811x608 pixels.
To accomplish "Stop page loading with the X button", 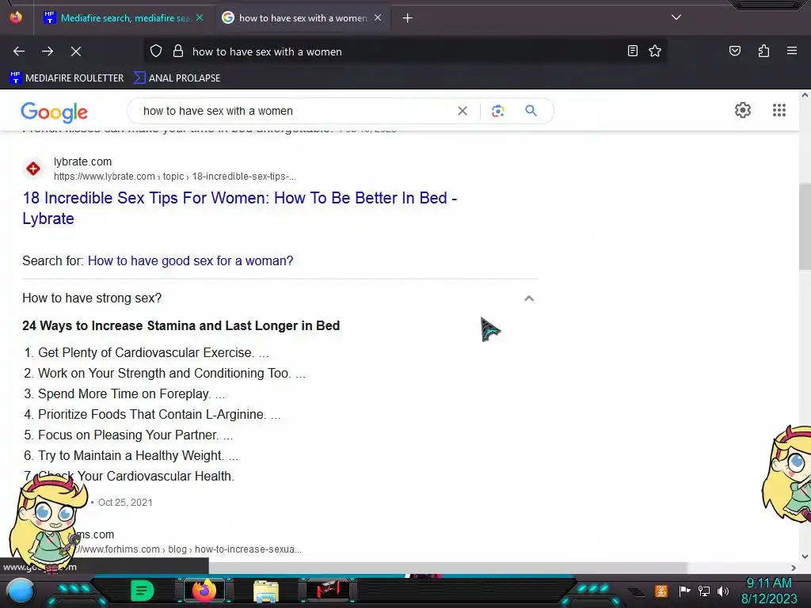I will point(76,51).
